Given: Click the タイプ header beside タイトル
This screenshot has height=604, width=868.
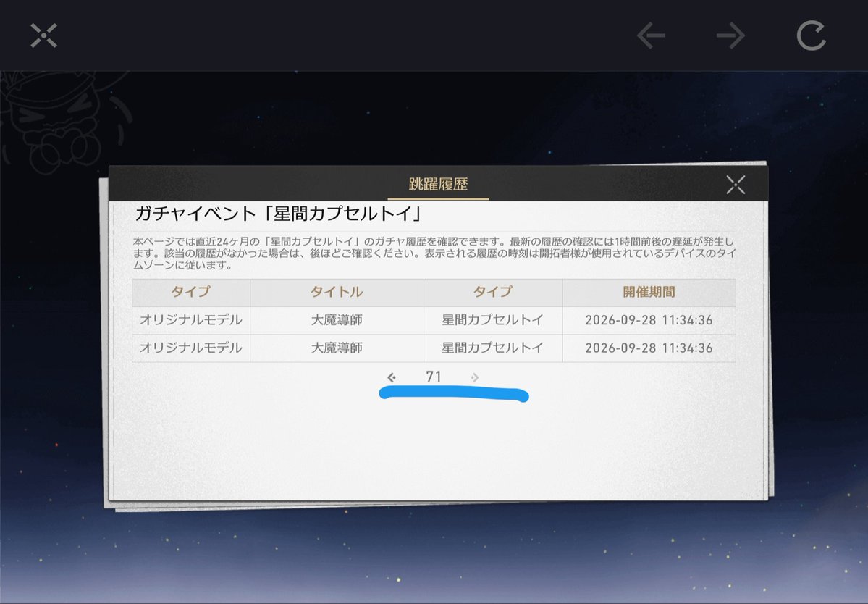Looking at the screenshot, I should (493, 293).
